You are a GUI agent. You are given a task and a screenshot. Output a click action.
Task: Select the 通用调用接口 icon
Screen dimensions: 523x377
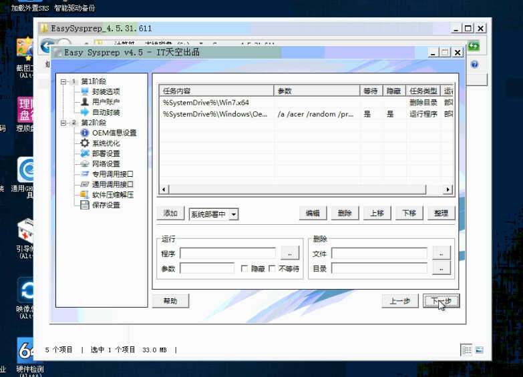pyautogui.click(x=85, y=184)
